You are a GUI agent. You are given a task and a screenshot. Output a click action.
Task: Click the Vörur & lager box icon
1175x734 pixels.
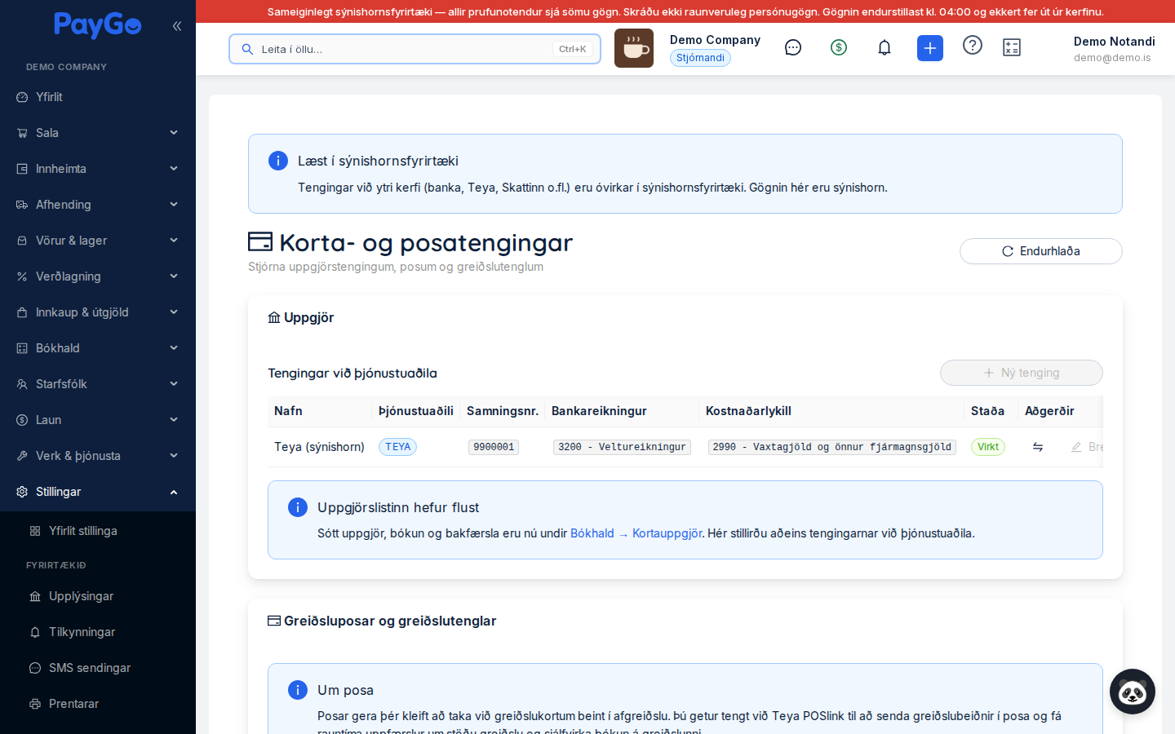(22, 241)
